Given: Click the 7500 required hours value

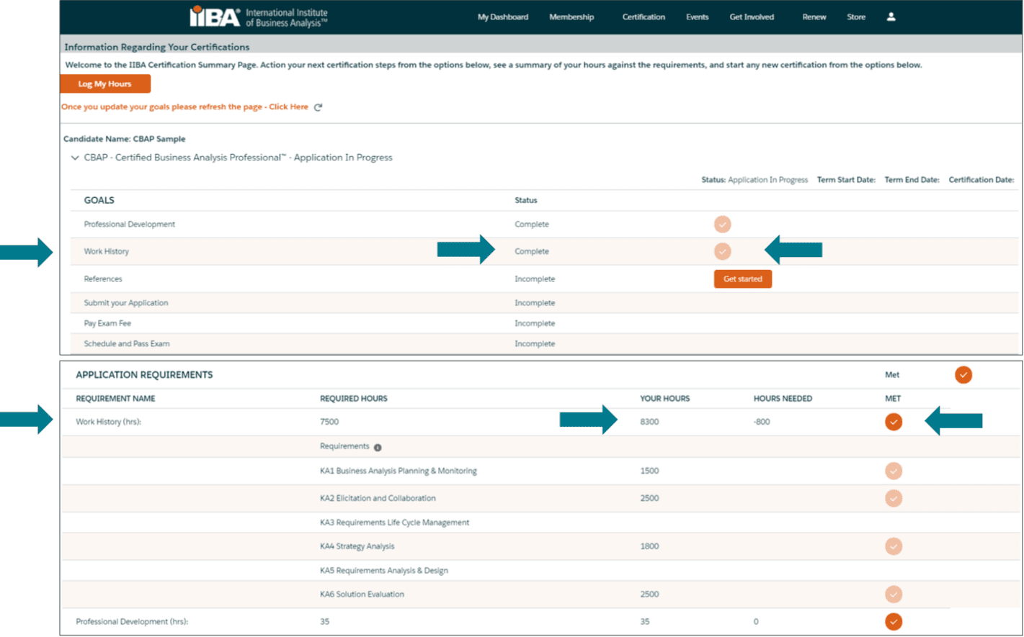Looking at the screenshot, I should coord(329,422).
